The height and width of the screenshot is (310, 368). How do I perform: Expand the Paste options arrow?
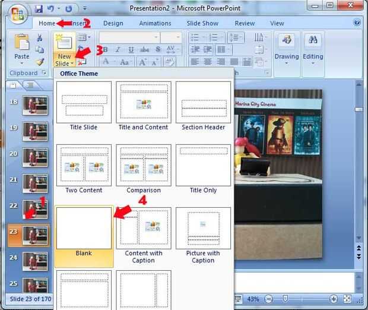(x=21, y=64)
